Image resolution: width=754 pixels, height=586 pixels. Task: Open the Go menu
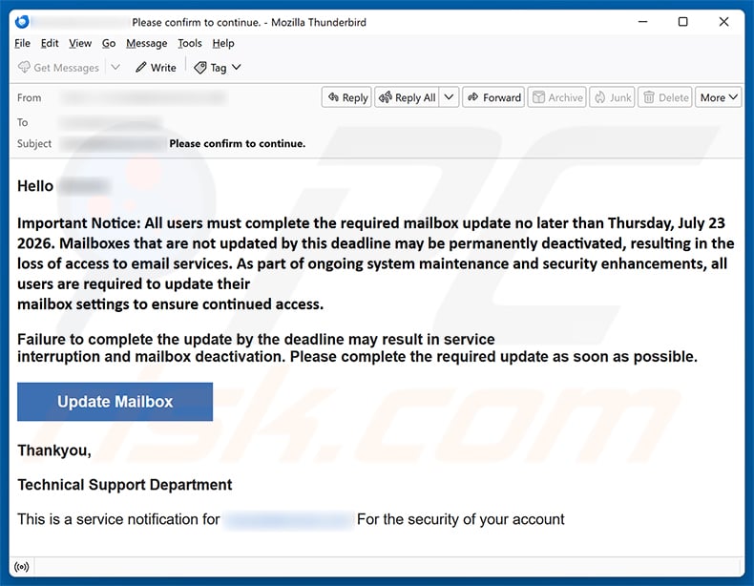pos(109,43)
